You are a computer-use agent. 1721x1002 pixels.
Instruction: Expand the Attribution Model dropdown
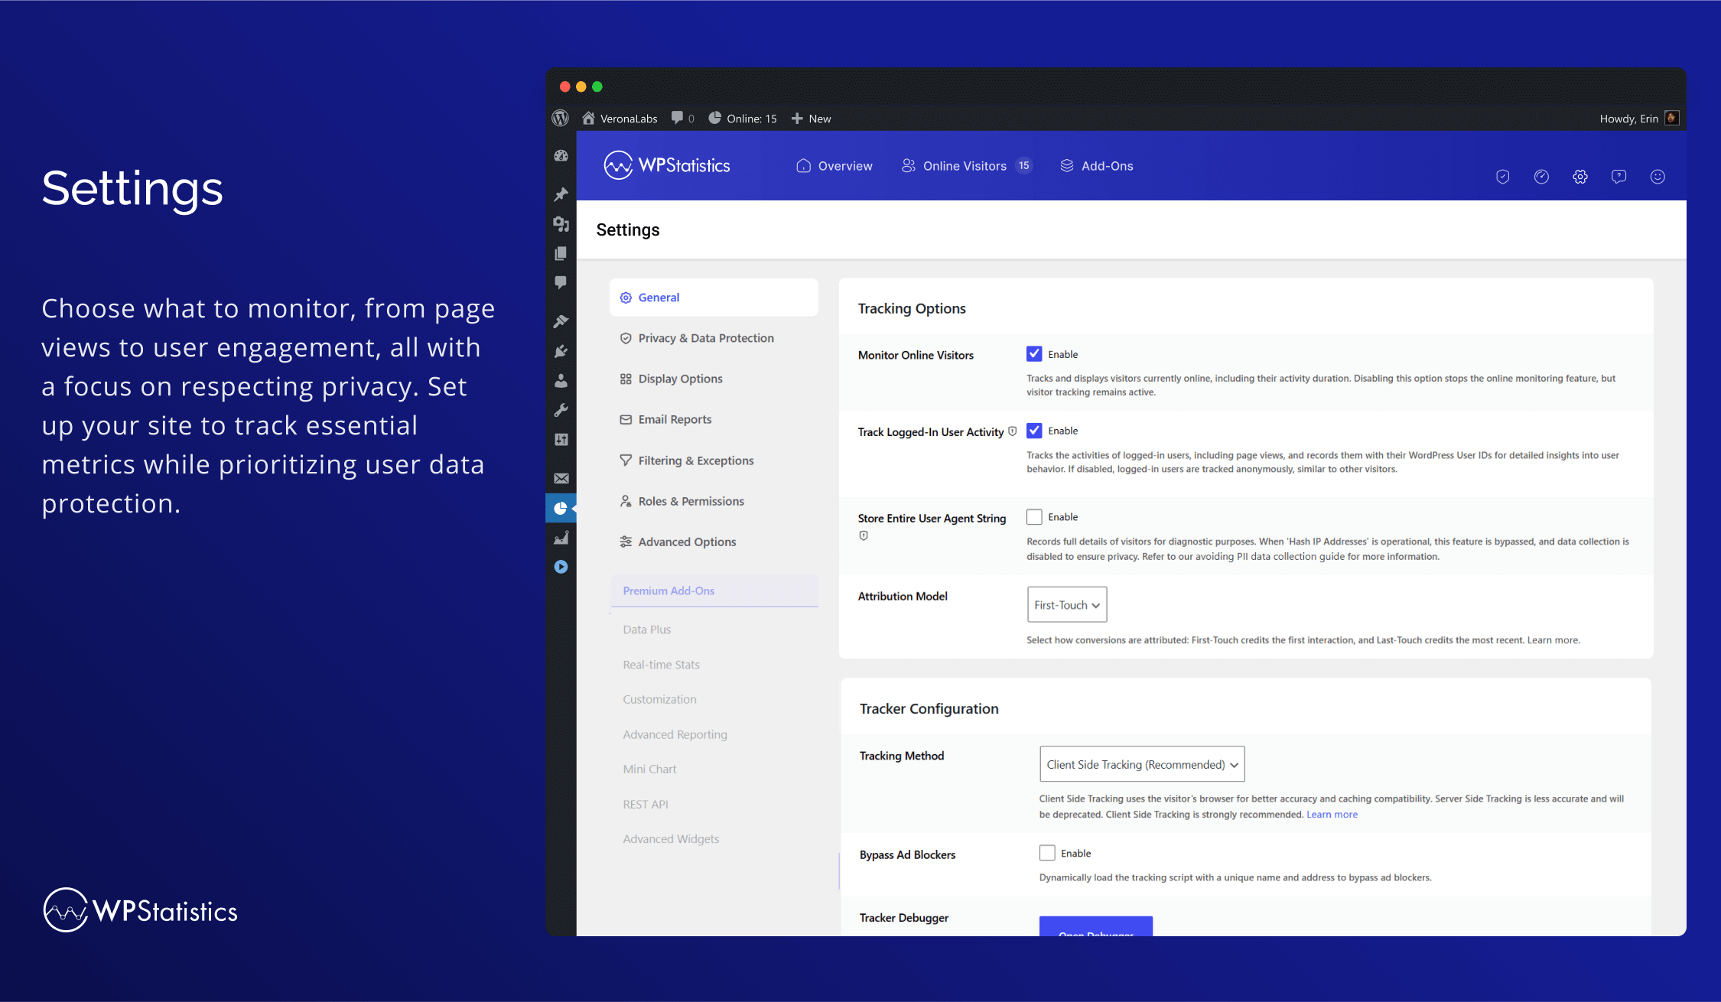1065,603
